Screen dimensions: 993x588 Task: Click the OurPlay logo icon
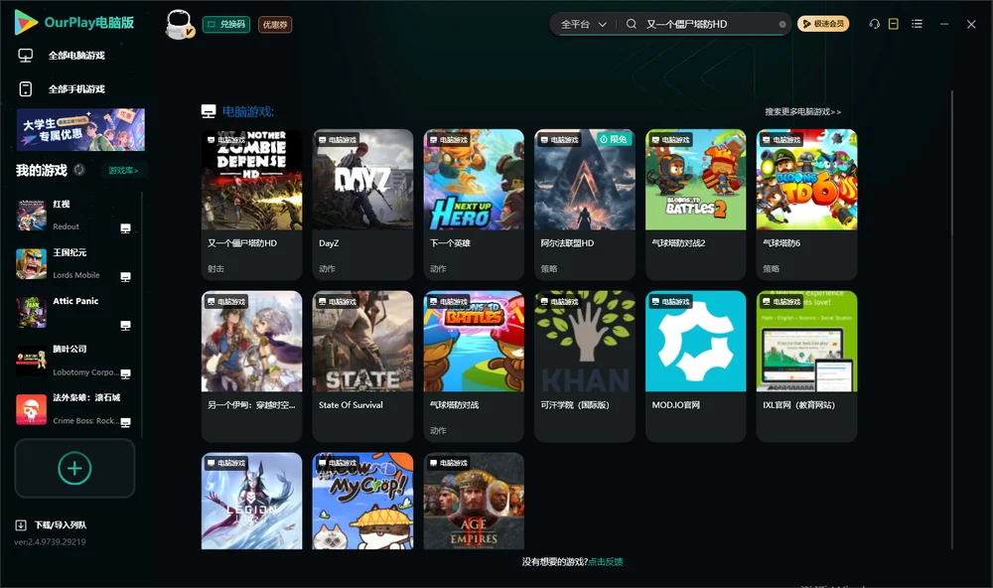point(26,23)
